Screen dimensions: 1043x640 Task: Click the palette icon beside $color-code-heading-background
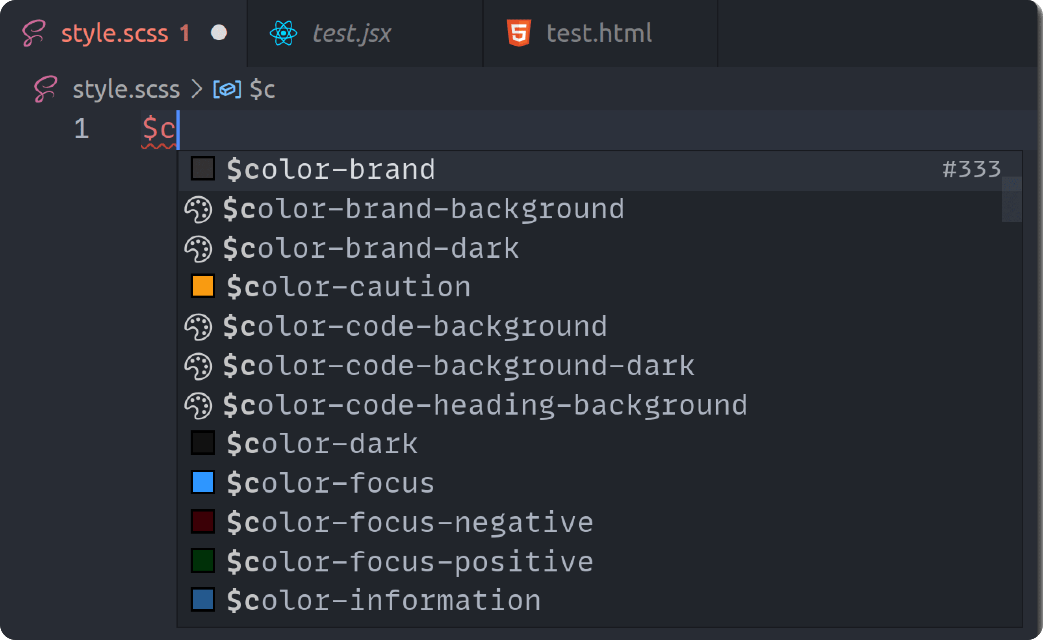point(198,406)
